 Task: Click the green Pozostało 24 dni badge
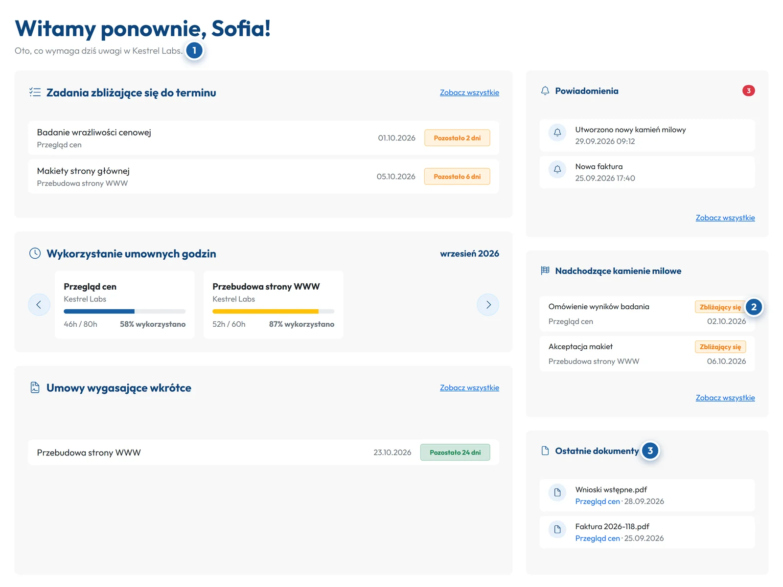click(x=455, y=452)
